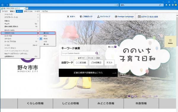The height and width of the screenshot is (112, 178).
Task: Expand the ツールバー(T) submenu
Action: (20, 14)
